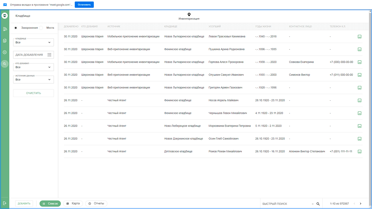Screen dimensions: 372x209
Task: Click the Очистить filters button
Action: [33, 93]
